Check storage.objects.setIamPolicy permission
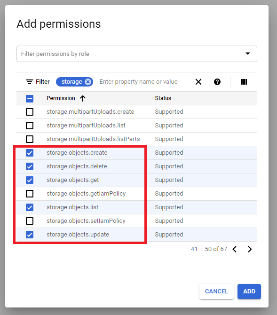This screenshot has width=277, height=315. click(30, 221)
